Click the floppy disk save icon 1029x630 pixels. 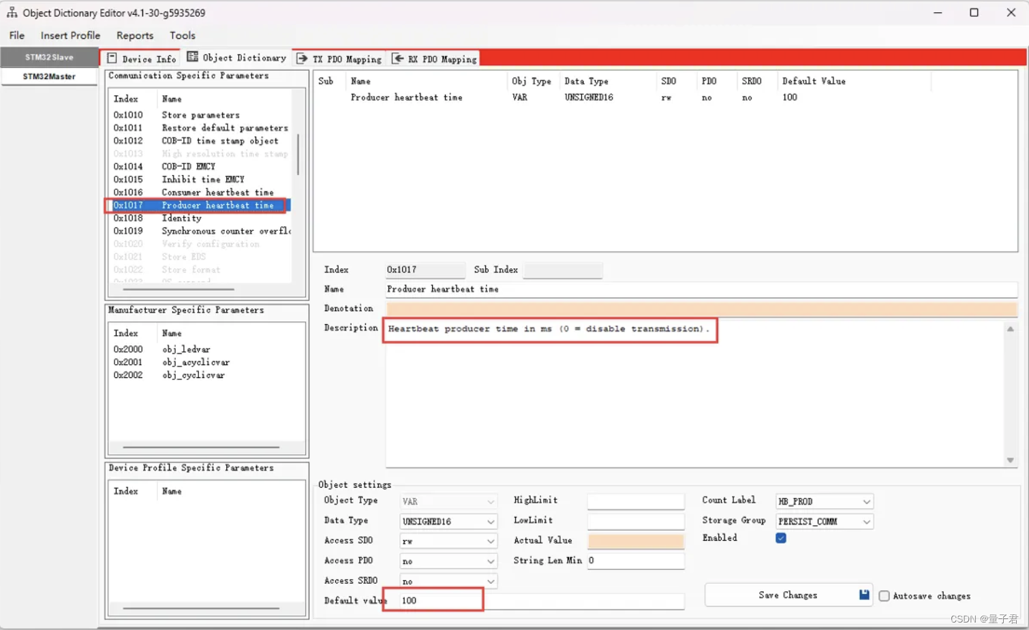tap(864, 595)
